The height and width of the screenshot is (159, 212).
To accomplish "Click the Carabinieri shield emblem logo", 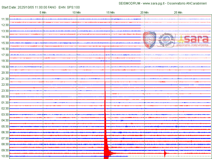I will [150, 40].
